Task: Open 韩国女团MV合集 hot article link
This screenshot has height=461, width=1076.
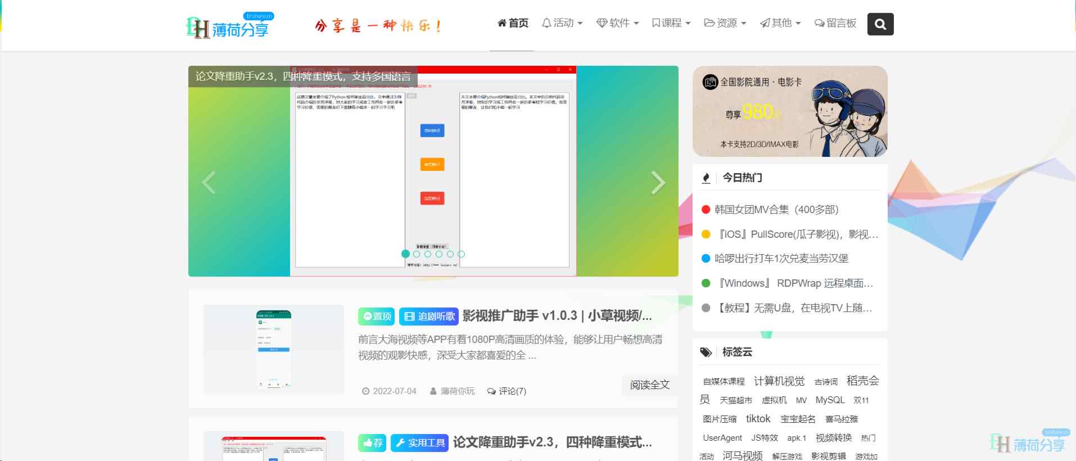Action: tap(776, 210)
